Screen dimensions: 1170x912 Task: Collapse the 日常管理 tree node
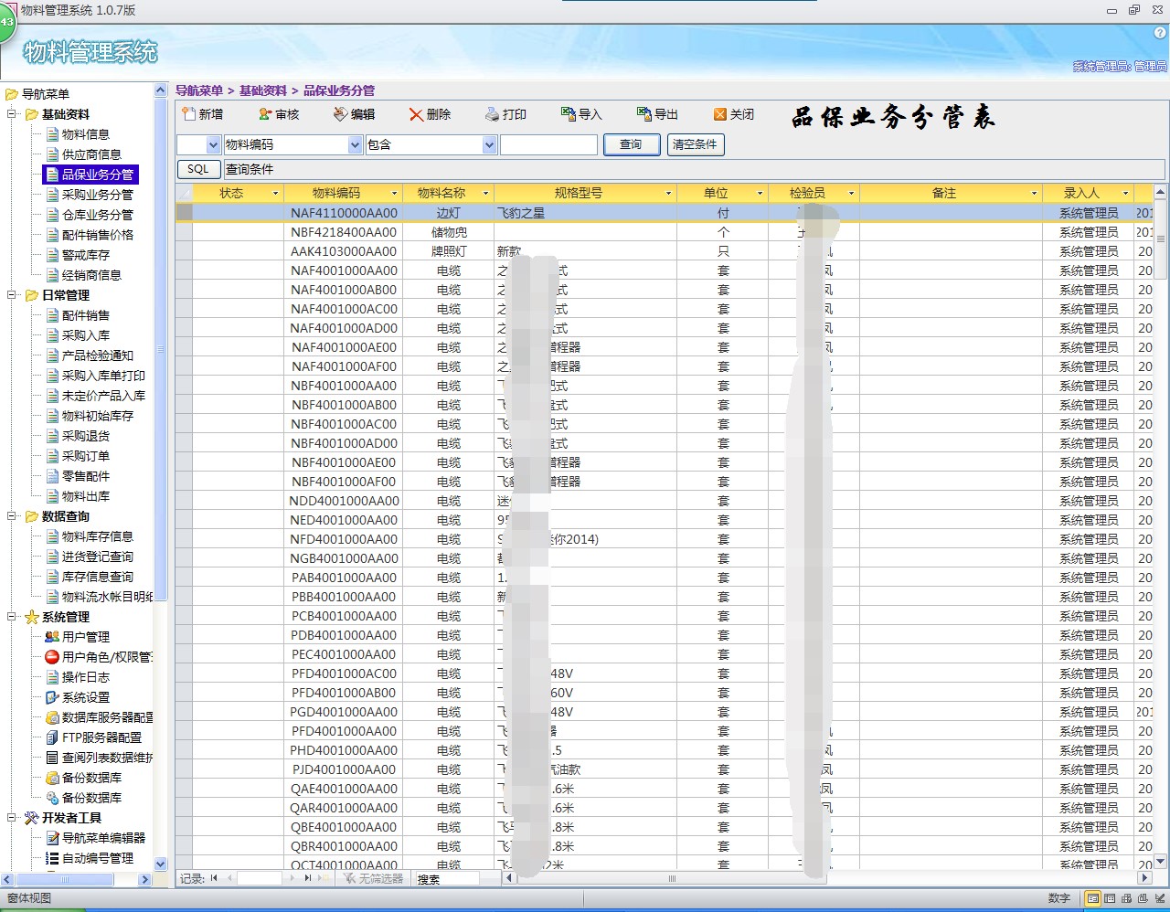coord(12,295)
